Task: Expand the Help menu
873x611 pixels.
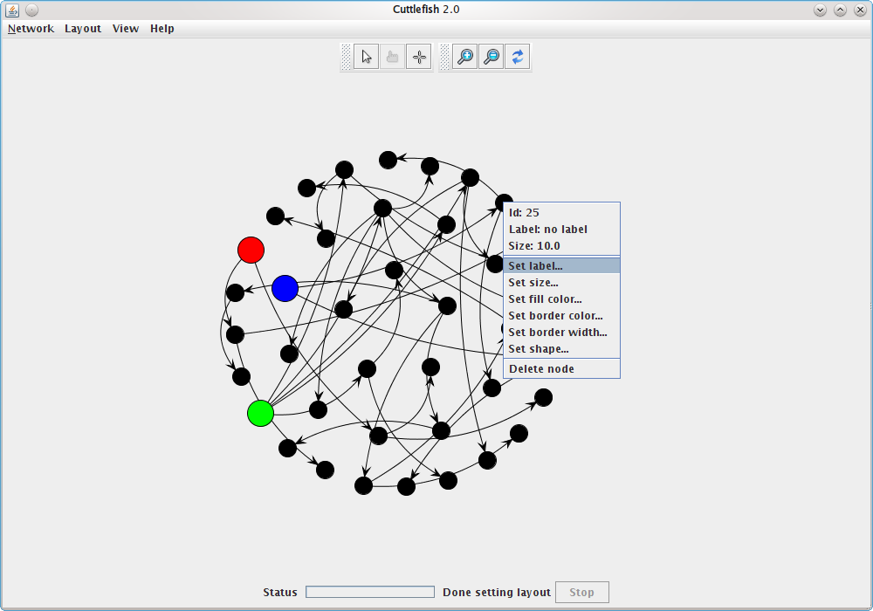Action: pos(162,29)
